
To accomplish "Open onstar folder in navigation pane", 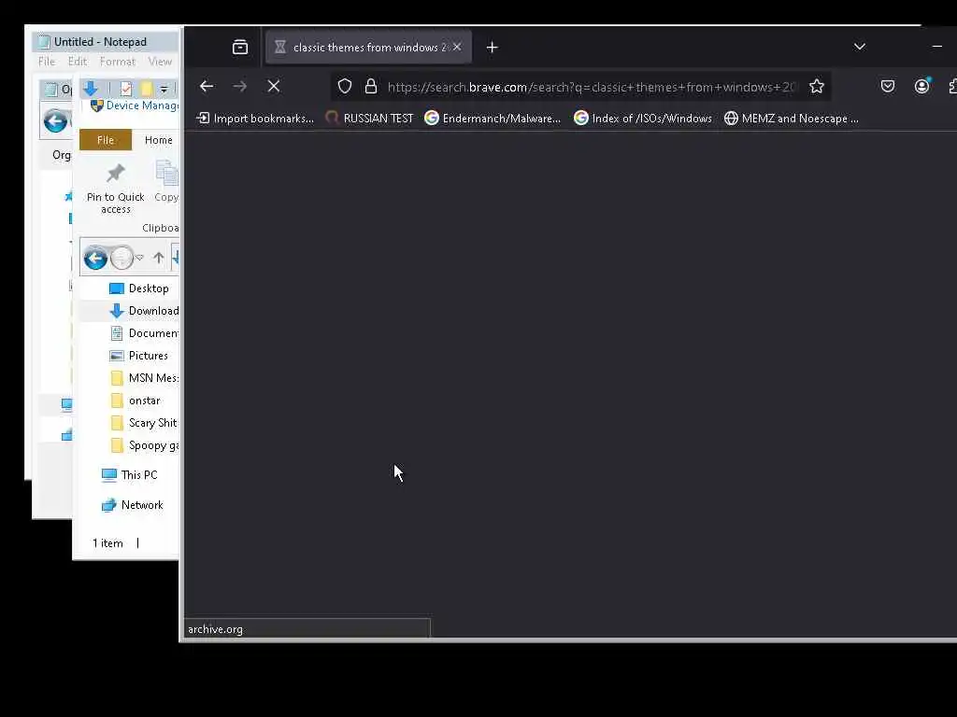I will point(136,401).
